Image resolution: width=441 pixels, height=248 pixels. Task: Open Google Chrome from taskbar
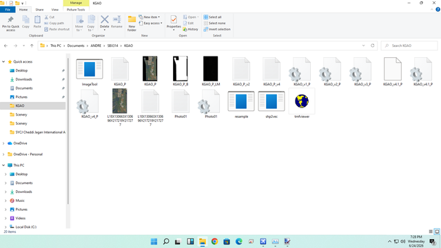coord(214,242)
